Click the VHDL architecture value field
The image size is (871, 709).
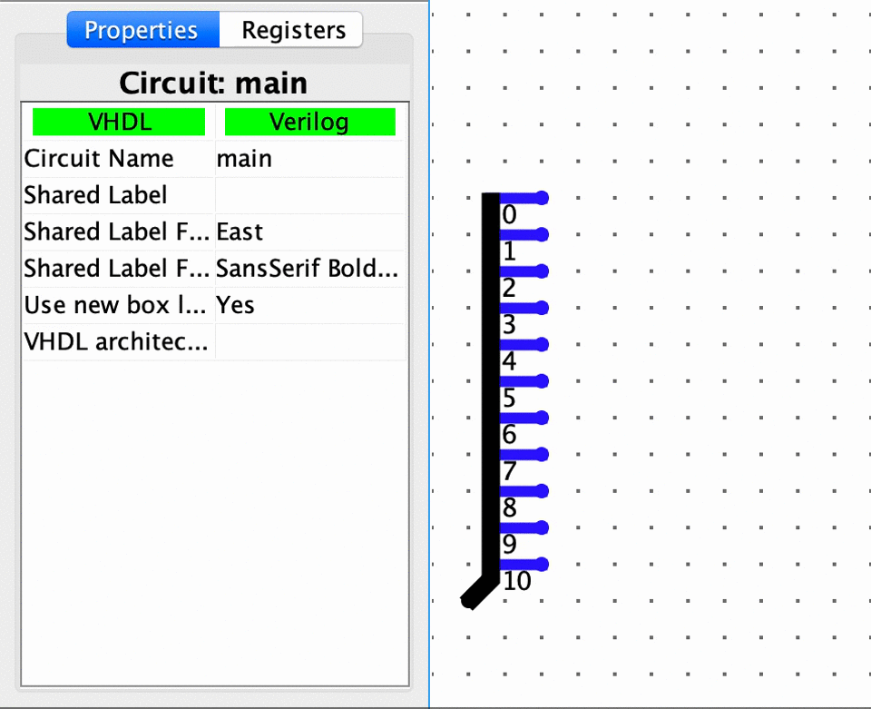[x=308, y=342]
